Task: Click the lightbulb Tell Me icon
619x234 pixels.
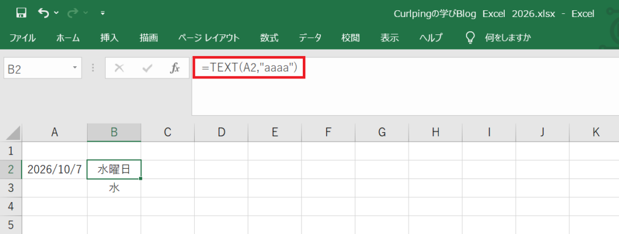Action: pos(470,37)
